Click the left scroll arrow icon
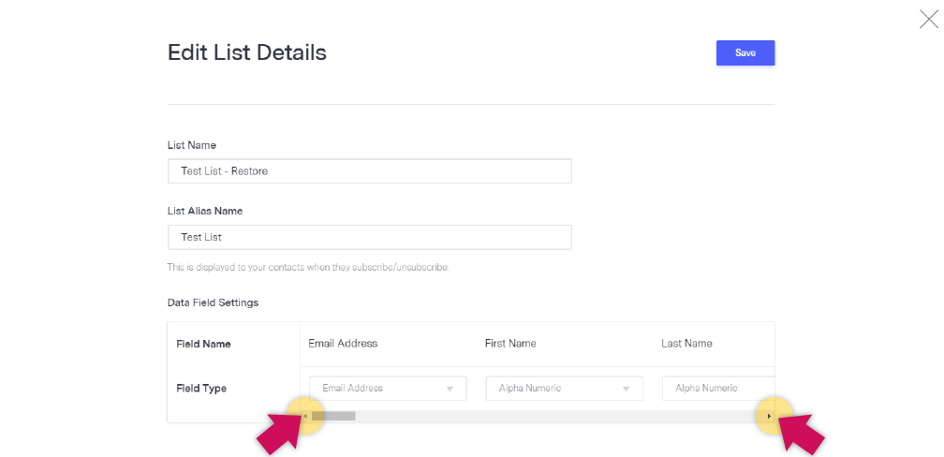944x457 pixels. (305, 416)
